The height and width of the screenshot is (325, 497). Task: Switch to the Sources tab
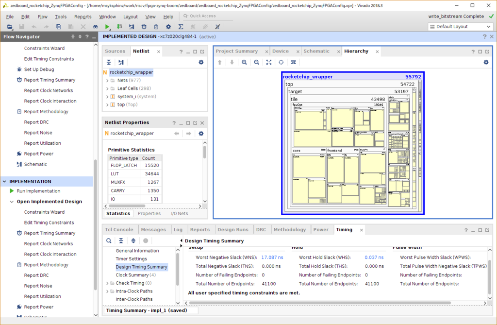(115, 51)
